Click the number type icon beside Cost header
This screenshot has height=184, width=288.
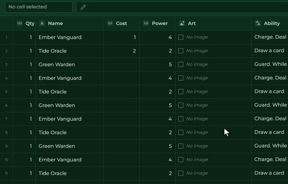[x=110, y=23]
